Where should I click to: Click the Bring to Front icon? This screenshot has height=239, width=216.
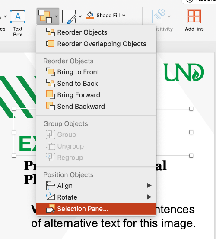point(51,72)
